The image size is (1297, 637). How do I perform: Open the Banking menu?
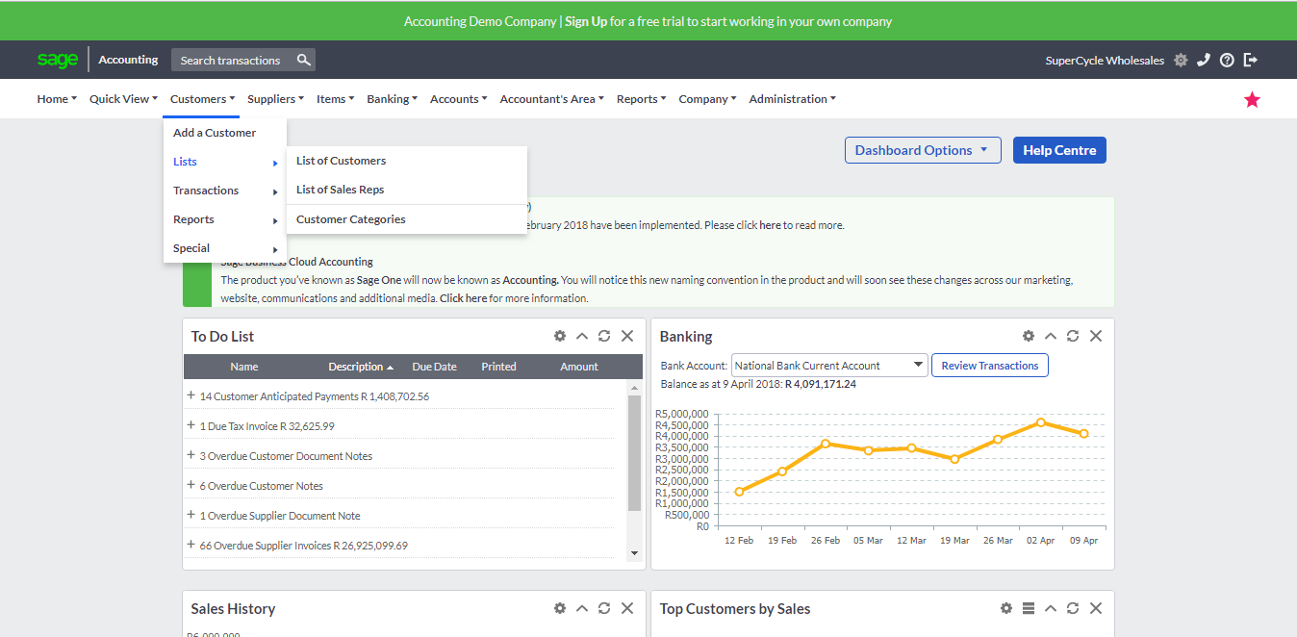[392, 99]
